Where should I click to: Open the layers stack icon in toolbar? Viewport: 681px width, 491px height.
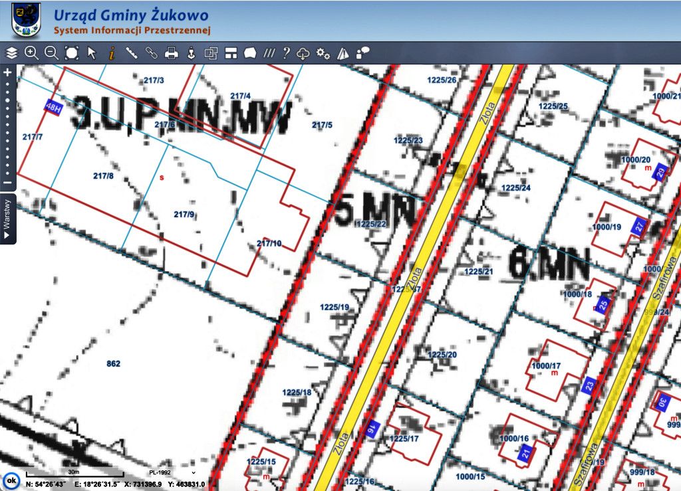point(11,53)
